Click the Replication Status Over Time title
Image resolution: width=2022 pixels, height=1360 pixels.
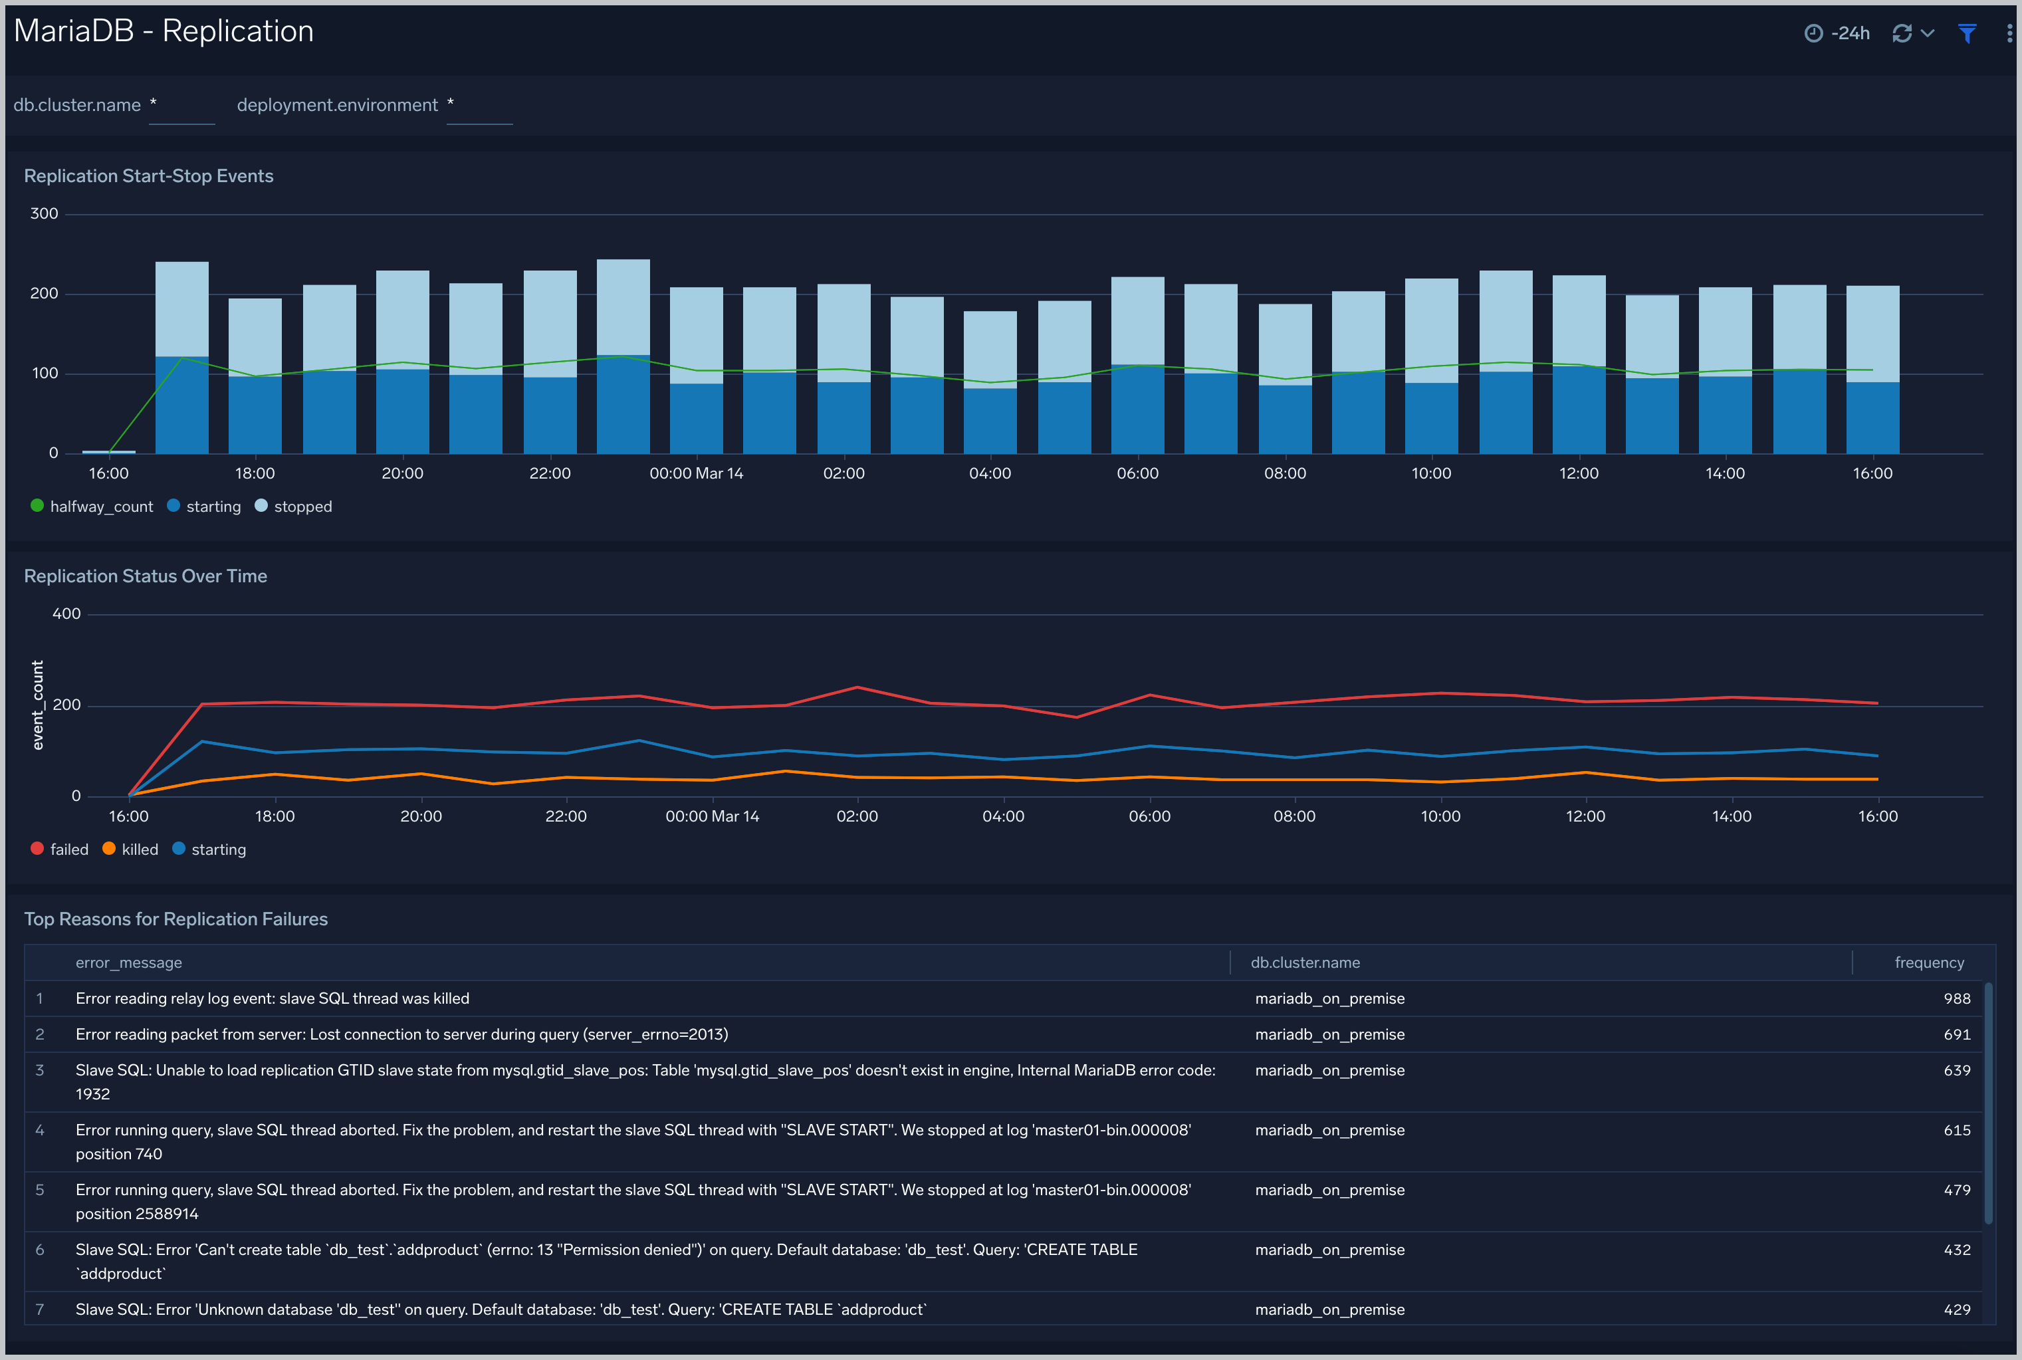(x=146, y=576)
